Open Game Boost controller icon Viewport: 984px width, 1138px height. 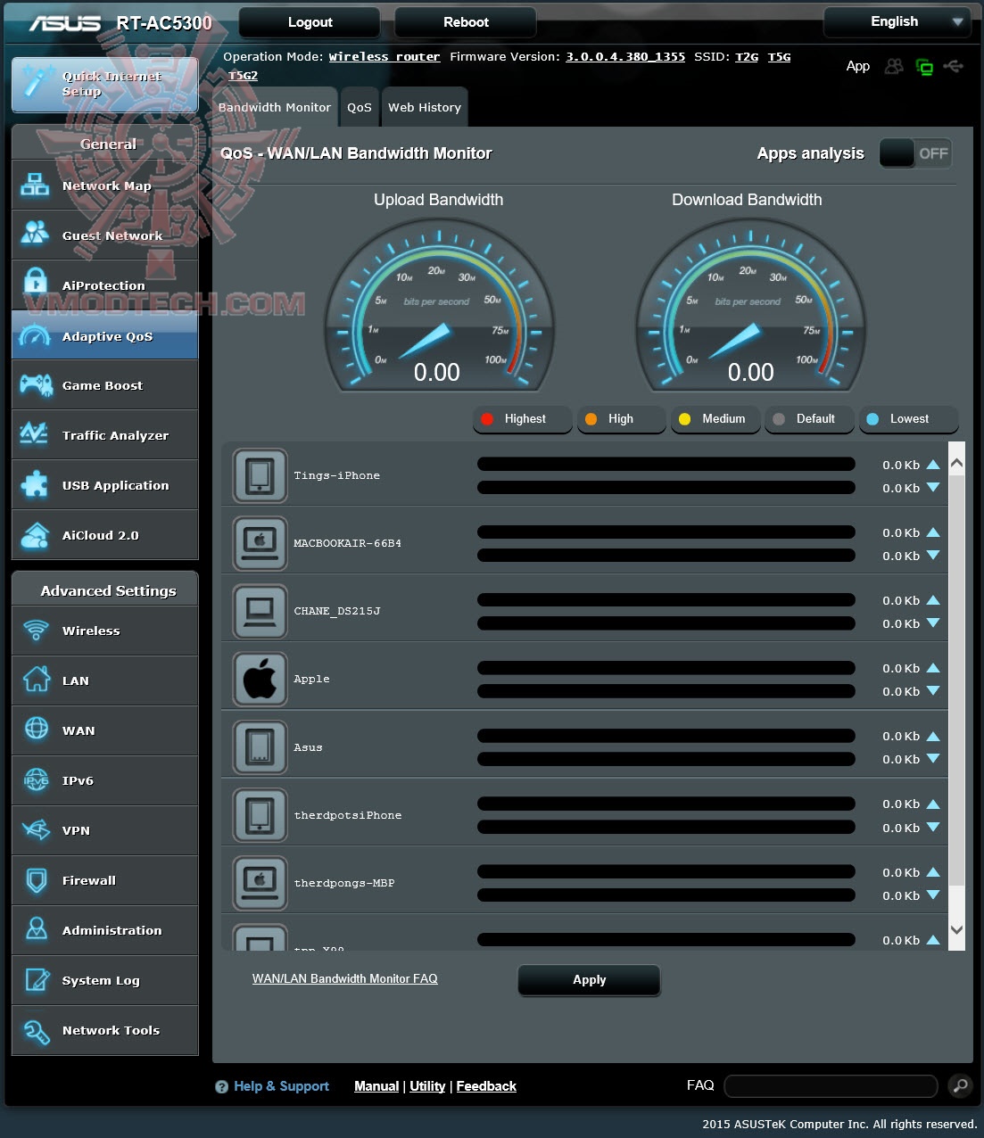35,384
